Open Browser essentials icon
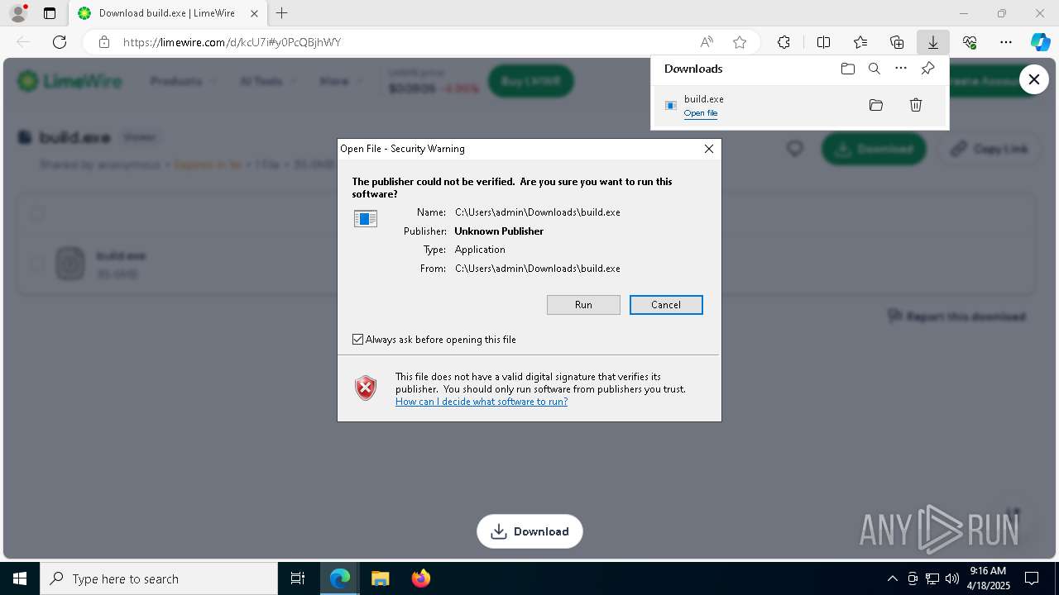 970,42
